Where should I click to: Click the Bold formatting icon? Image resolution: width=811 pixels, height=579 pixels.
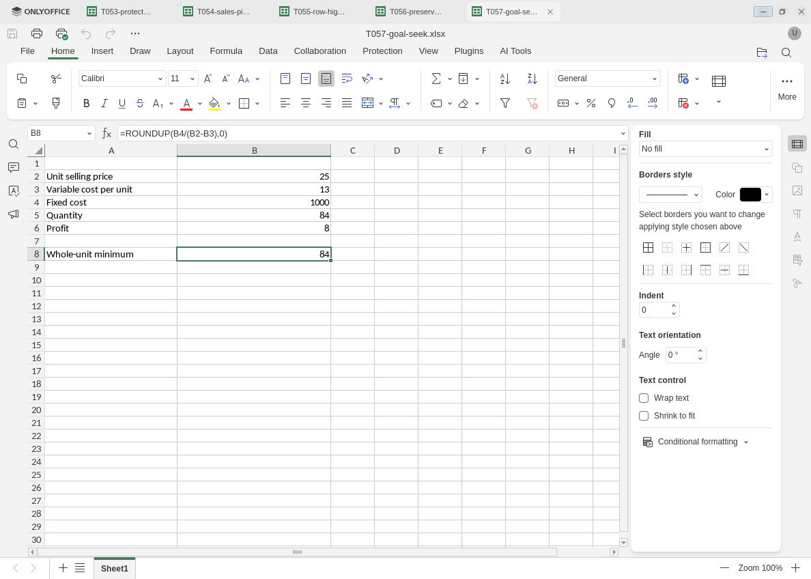click(x=87, y=104)
